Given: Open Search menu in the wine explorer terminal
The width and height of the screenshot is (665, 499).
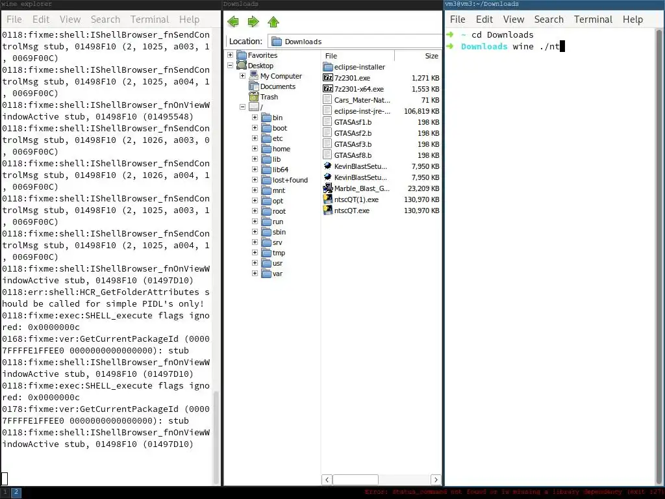Looking at the screenshot, I should tap(105, 19).
